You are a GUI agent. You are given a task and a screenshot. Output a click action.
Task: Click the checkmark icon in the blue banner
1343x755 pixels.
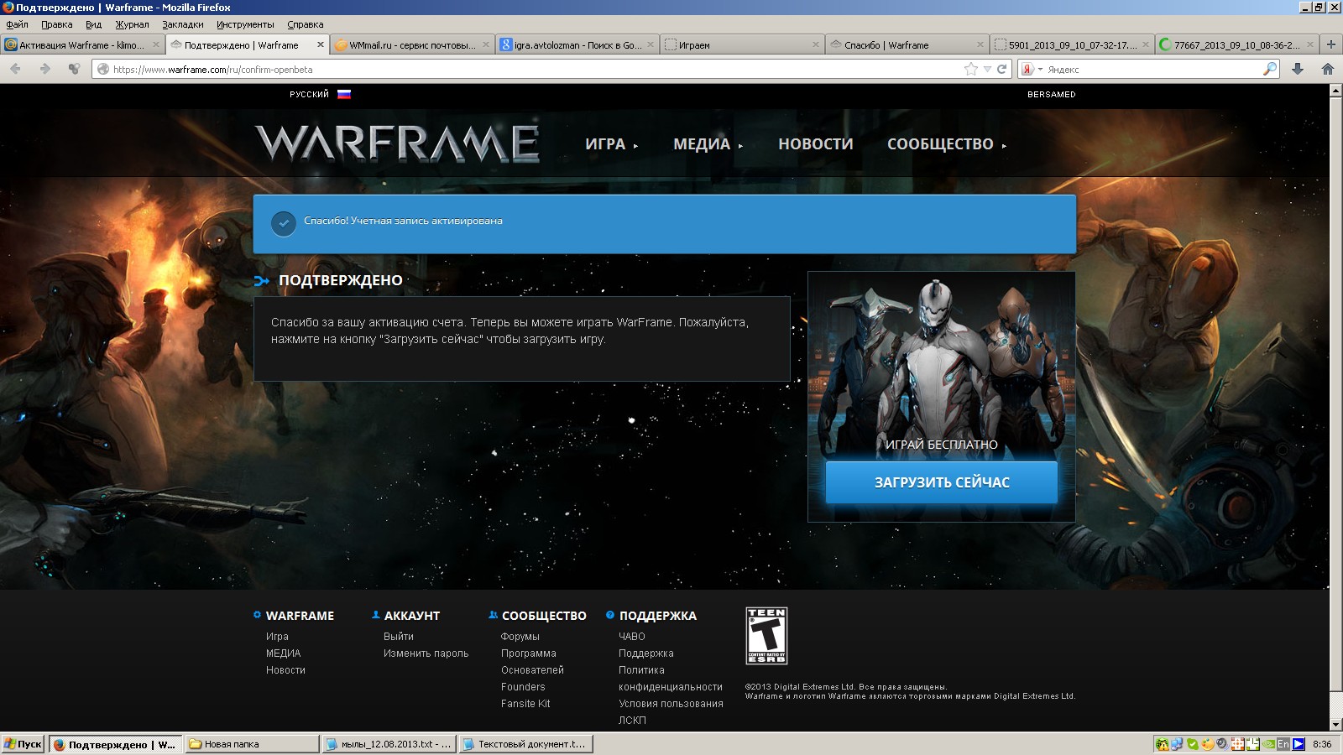coord(284,223)
